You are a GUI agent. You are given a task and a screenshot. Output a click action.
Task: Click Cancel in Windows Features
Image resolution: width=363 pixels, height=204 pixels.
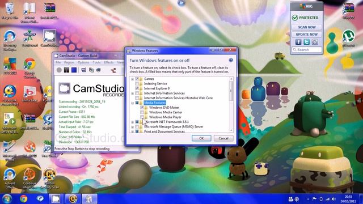(223, 138)
